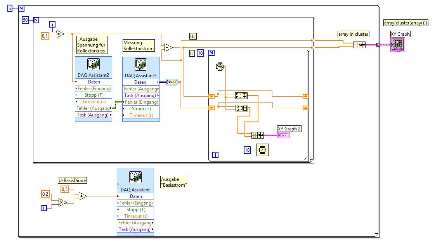Select the 'Ausgabe "Basisstrom"' comment

[174, 182]
